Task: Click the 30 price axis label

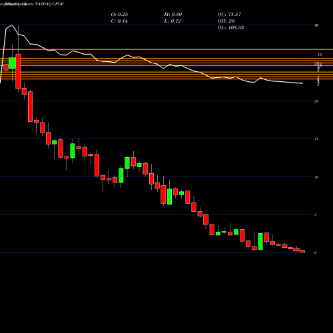Action: point(316,25)
